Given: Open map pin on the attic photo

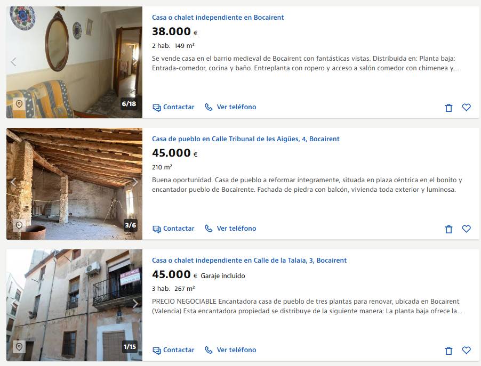Looking at the screenshot, I should tap(19, 225).
